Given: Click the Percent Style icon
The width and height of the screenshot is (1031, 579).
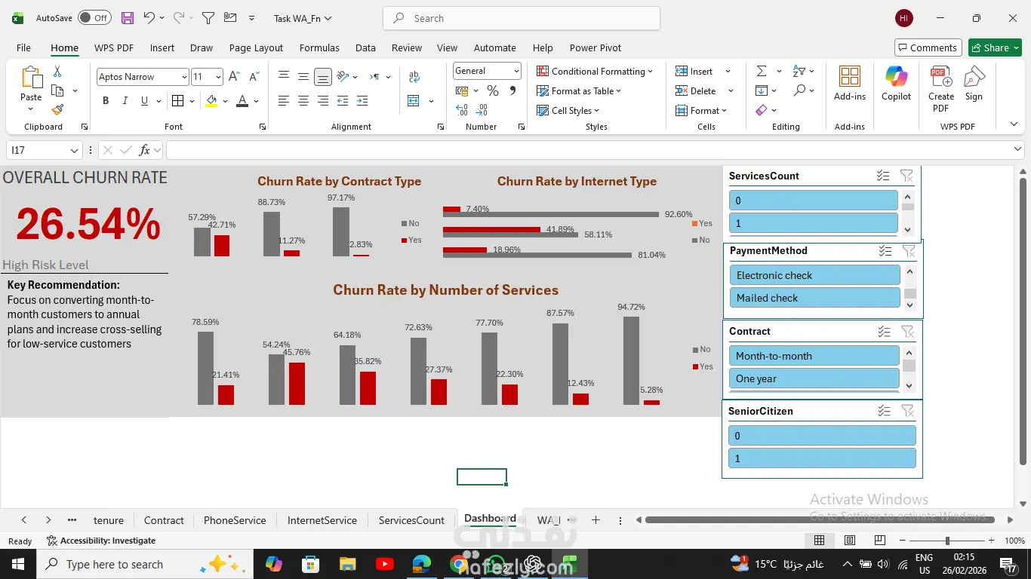Looking at the screenshot, I should point(493,90).
